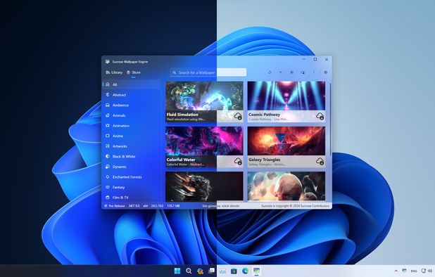
Task: Click the Pre-Release status bar label
Action: (115, 206)
